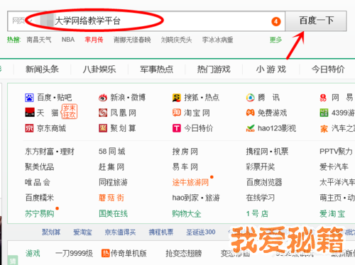Viewport: 355px width, 265px height.
Task: Click the Taobao 淘 icon
Action: click(177, 113)
